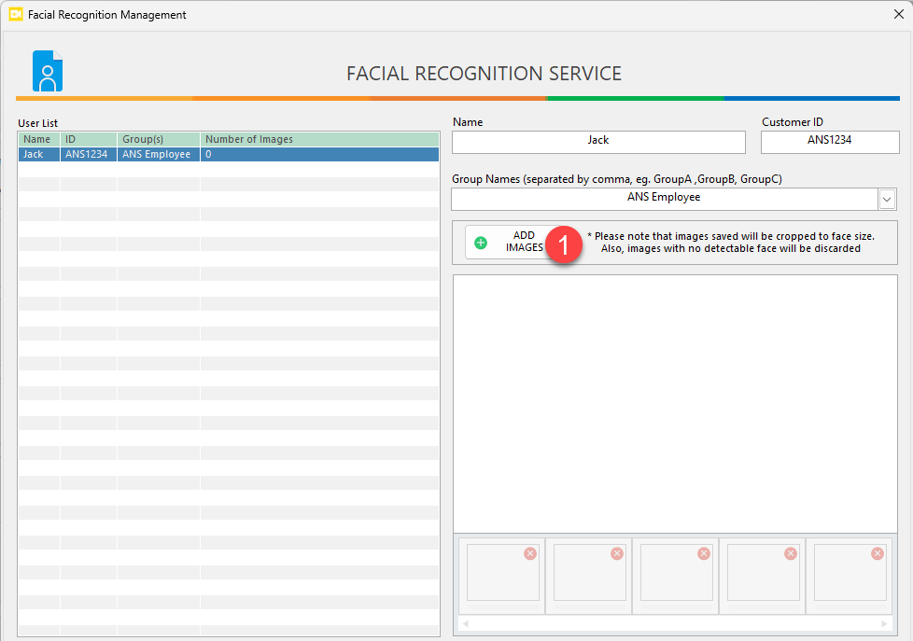Select the first empty thumbnail slot

pos(502,574)
